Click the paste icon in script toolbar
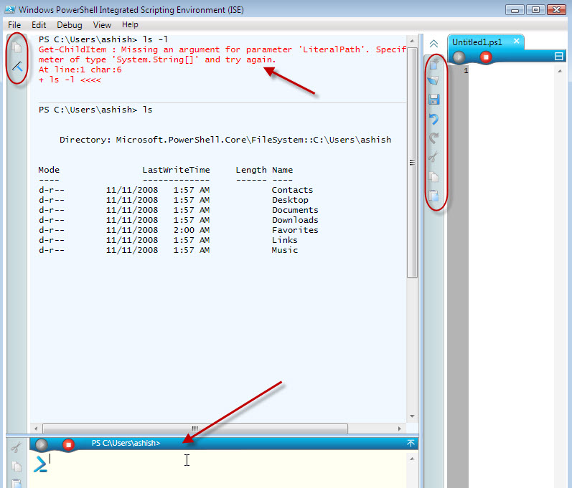Screen dimensions: 572x488 pos(433,196)
